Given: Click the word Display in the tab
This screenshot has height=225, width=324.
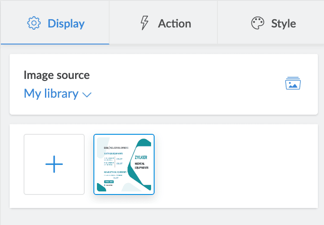Looking at the screenshot, I should pos(66,23).
